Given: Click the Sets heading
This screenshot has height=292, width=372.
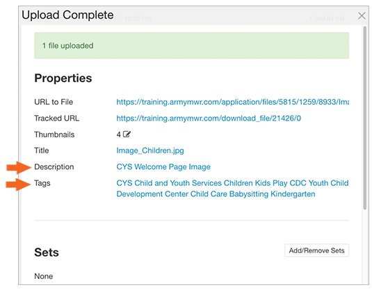Looking at the screenshot, I should point(47,252).
